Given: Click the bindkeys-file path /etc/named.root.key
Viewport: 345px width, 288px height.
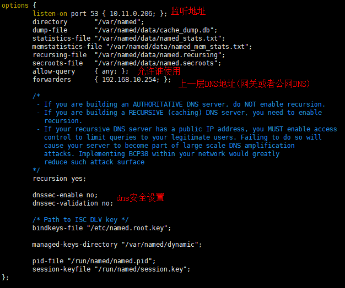Looking at the screenshot, I should point(127,228).
